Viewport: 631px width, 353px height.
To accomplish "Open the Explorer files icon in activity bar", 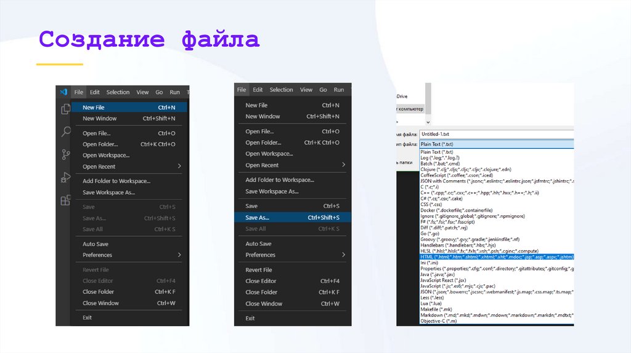I will coord(65,109).
